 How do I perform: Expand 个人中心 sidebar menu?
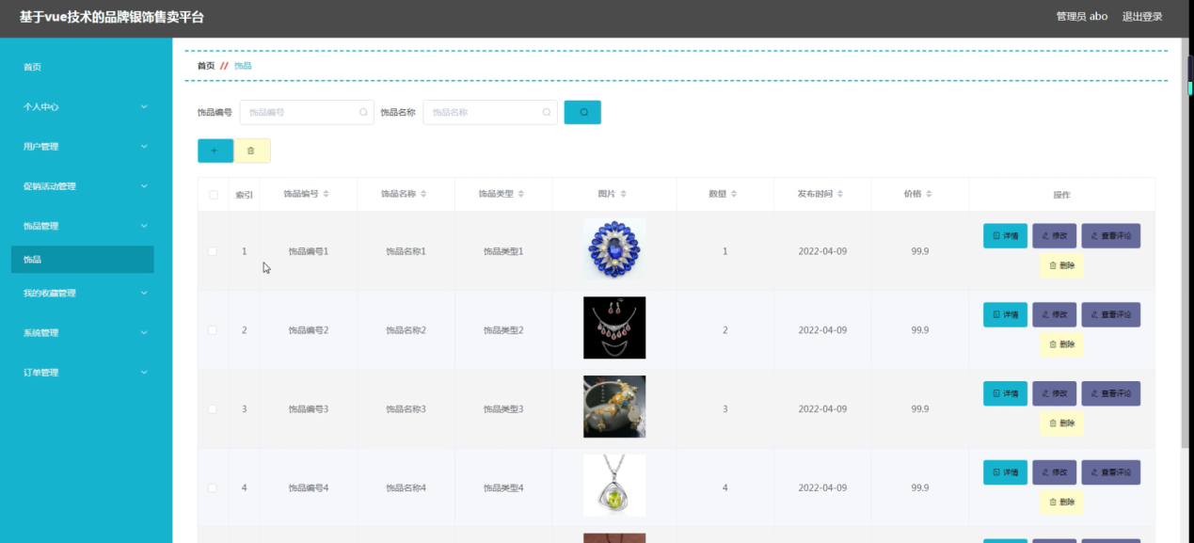[86, 107]
